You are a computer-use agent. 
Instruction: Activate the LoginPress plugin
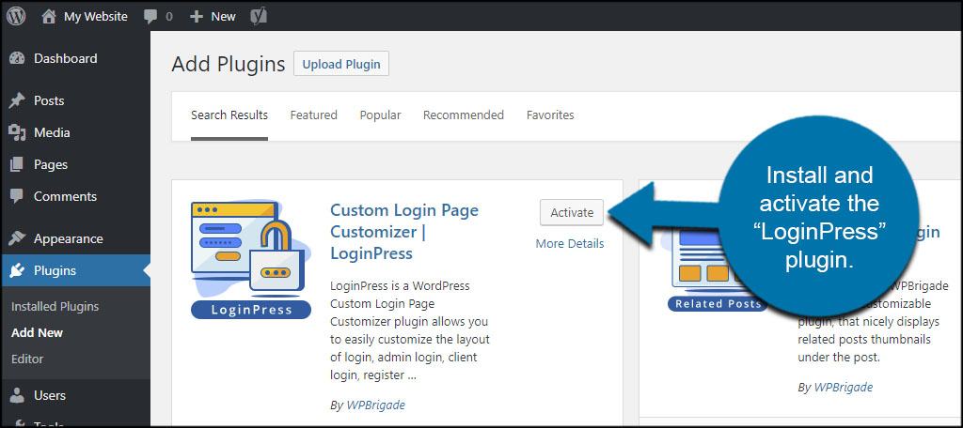pos(572,212)
